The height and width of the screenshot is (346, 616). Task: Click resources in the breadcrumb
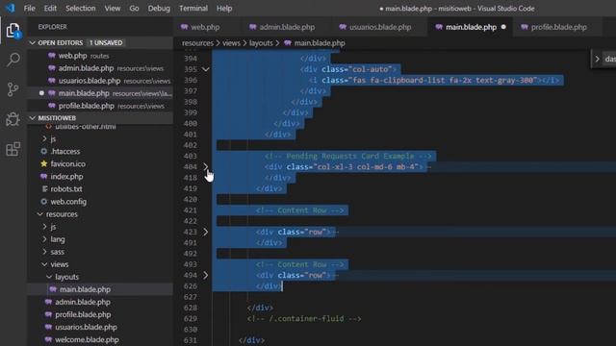pyautogui.click(x=197, y=43)
